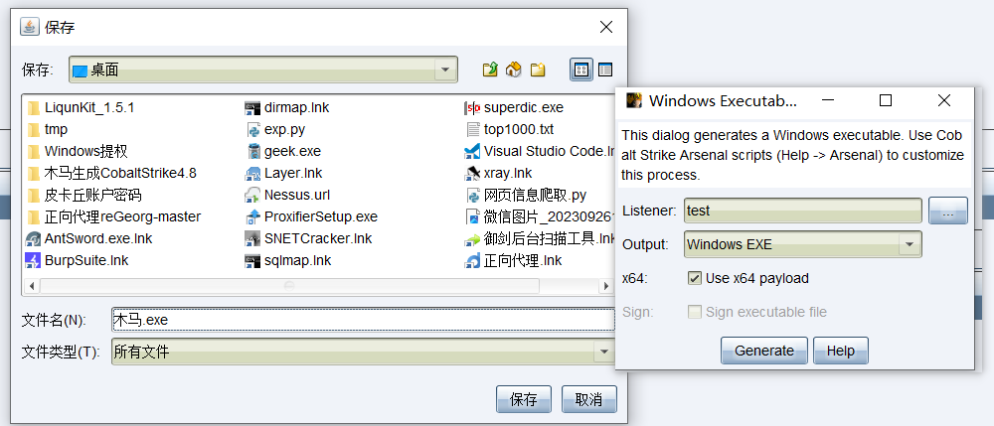Click 微信图片 image file icon
The width and height of the screenshot is (994, 426).
[472, 217]
